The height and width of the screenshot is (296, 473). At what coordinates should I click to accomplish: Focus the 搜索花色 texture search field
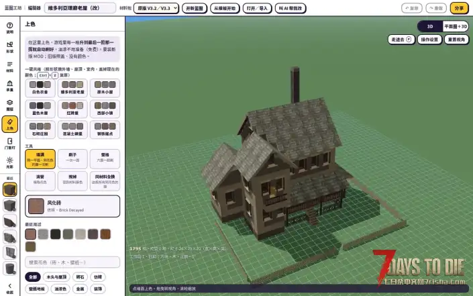(x=72, y=262)
